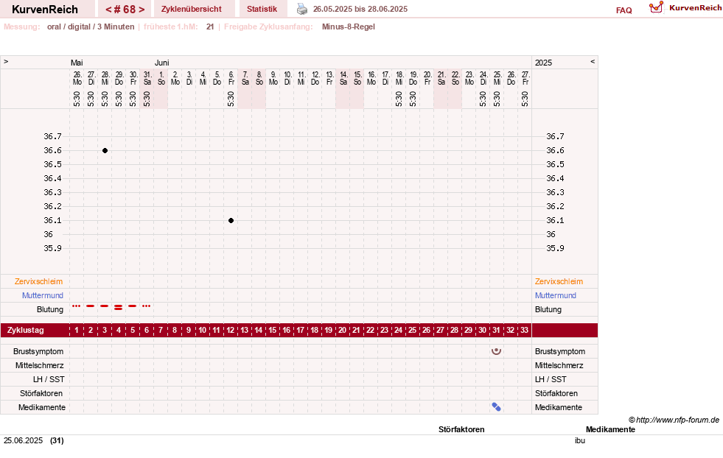Select cycle day 33 in the Zyklustag bar

coord(524,331)
